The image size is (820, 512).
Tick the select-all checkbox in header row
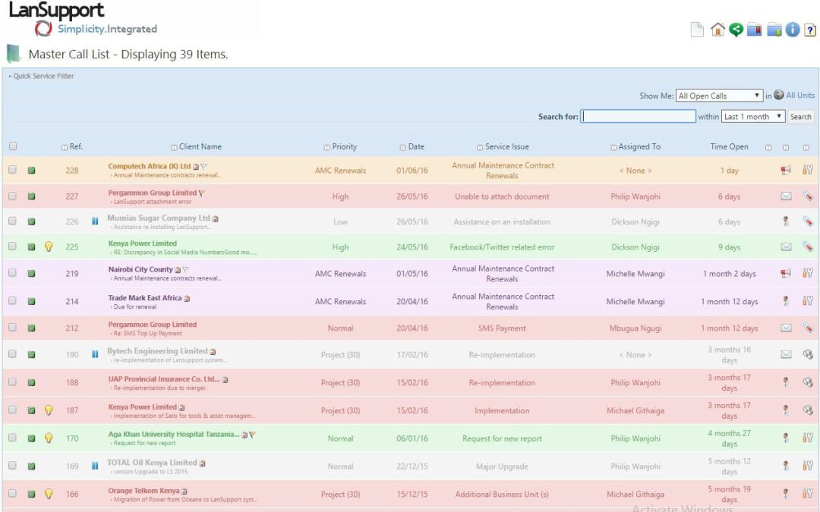point(12,146)
